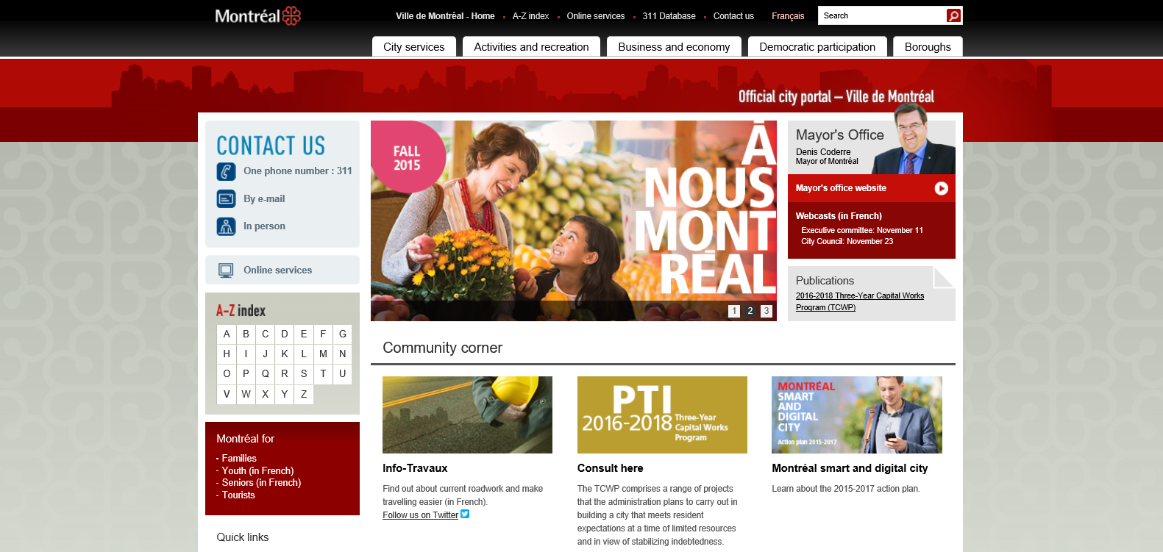Screen dimensions: 1163x552
Task: Open Online services in top navigation
Action: [x=595, y=16]
